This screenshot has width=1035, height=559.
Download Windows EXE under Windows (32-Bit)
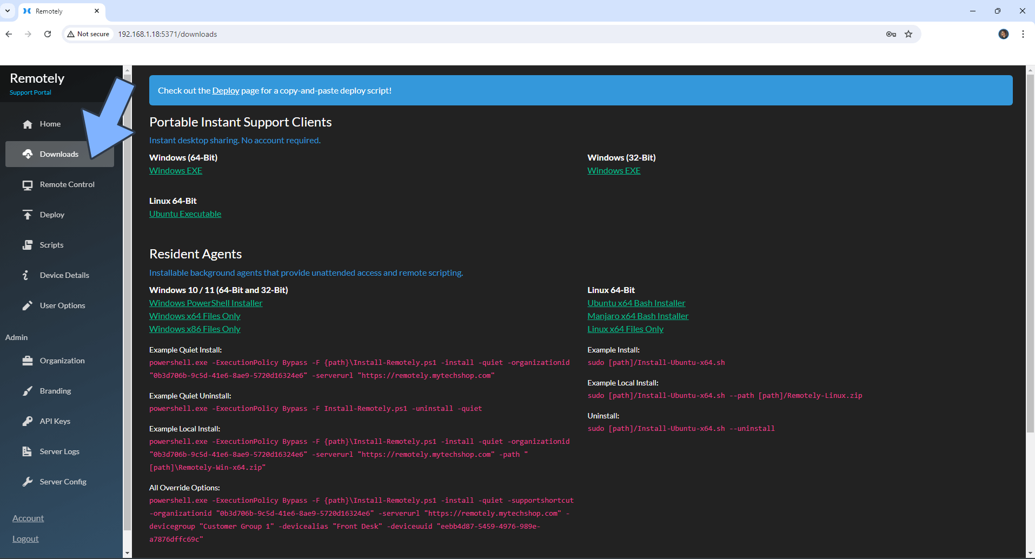pyautogui.click(x=614, y=170)
